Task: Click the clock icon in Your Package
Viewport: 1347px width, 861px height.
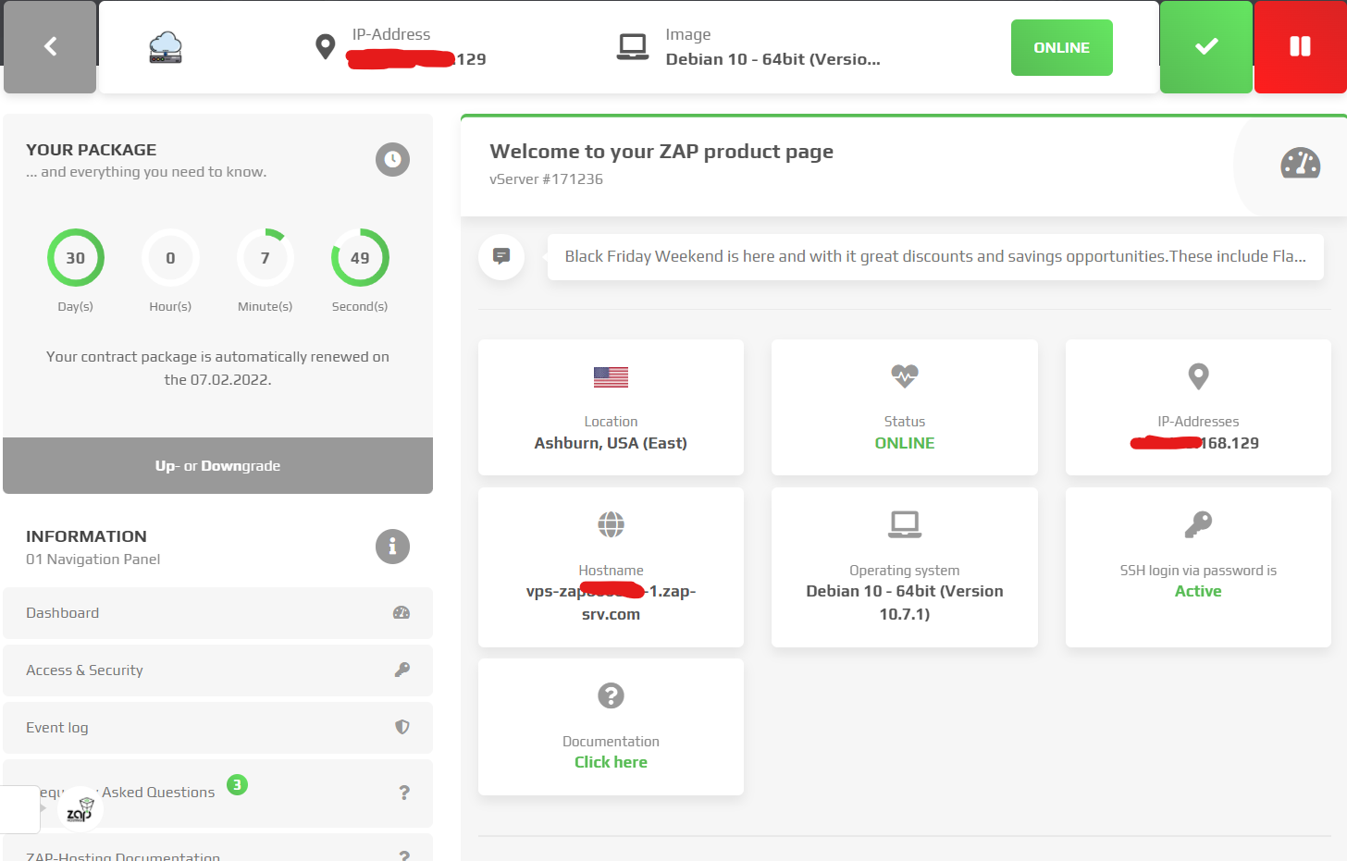Action: click(392, 160)
